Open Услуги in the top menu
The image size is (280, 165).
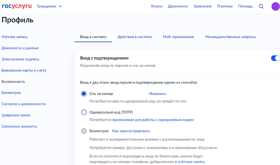coord(157,6)
